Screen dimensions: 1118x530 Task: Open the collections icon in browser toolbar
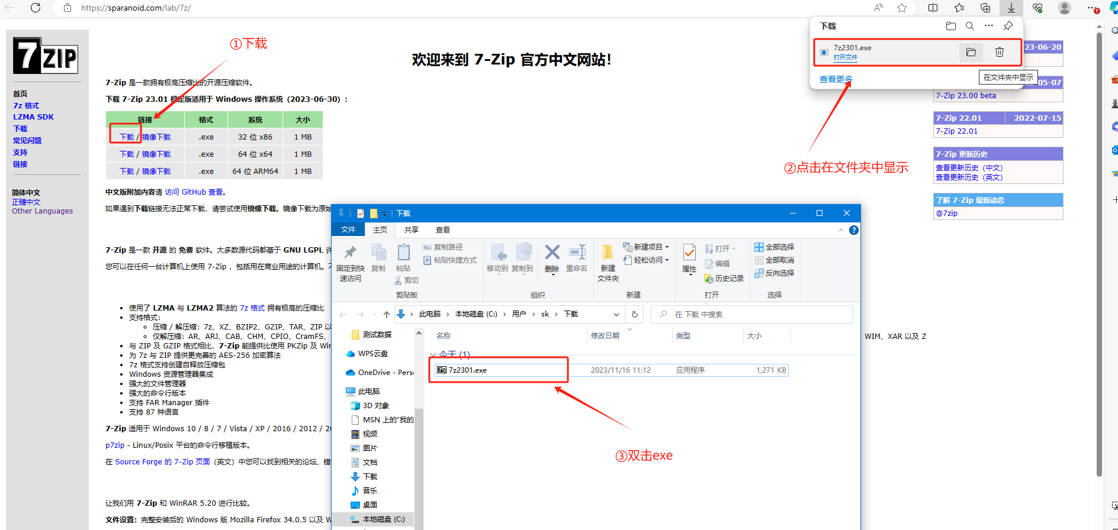tap(985, 8)
